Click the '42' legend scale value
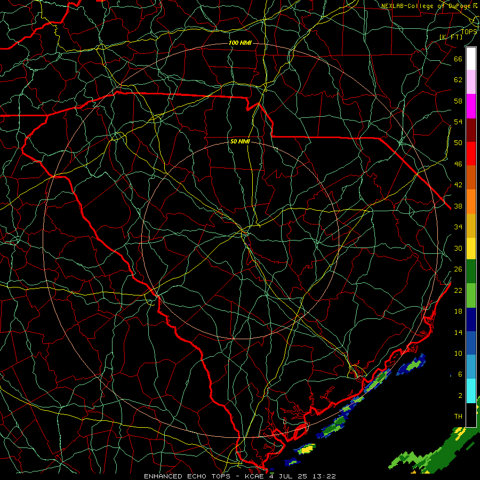480x480 pixels. (x=458, y=185)
